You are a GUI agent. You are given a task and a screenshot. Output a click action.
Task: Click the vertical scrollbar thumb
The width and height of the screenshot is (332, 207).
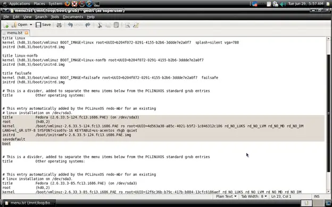tap(328, 113)
